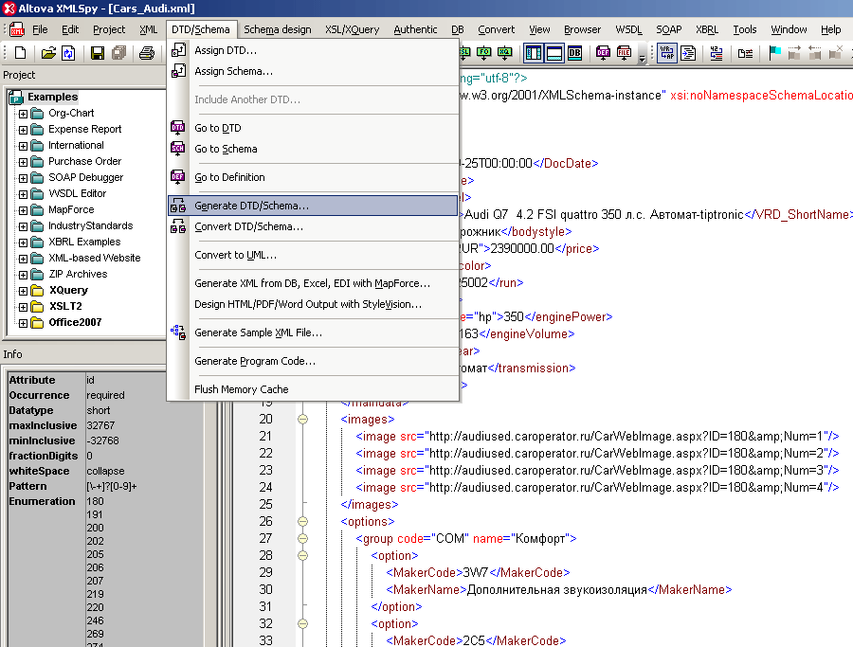Click the XQuery execution icon

(x=505, y=53)
